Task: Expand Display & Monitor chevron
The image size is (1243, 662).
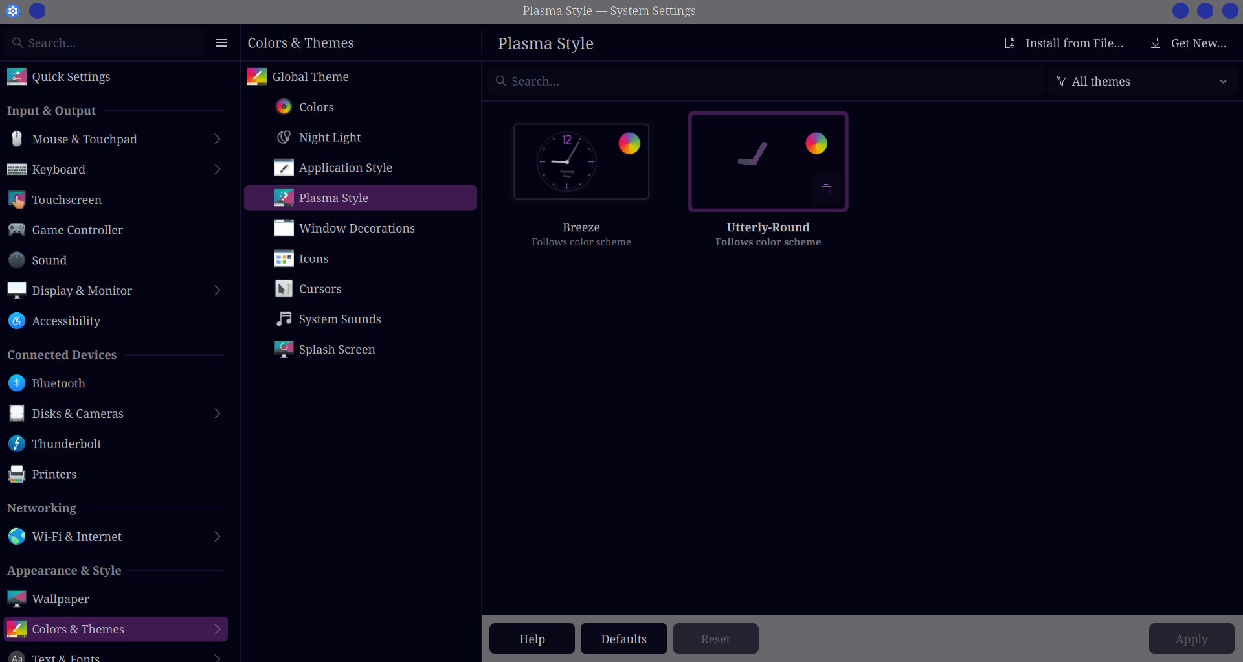Action: click(x=218, y=290)
